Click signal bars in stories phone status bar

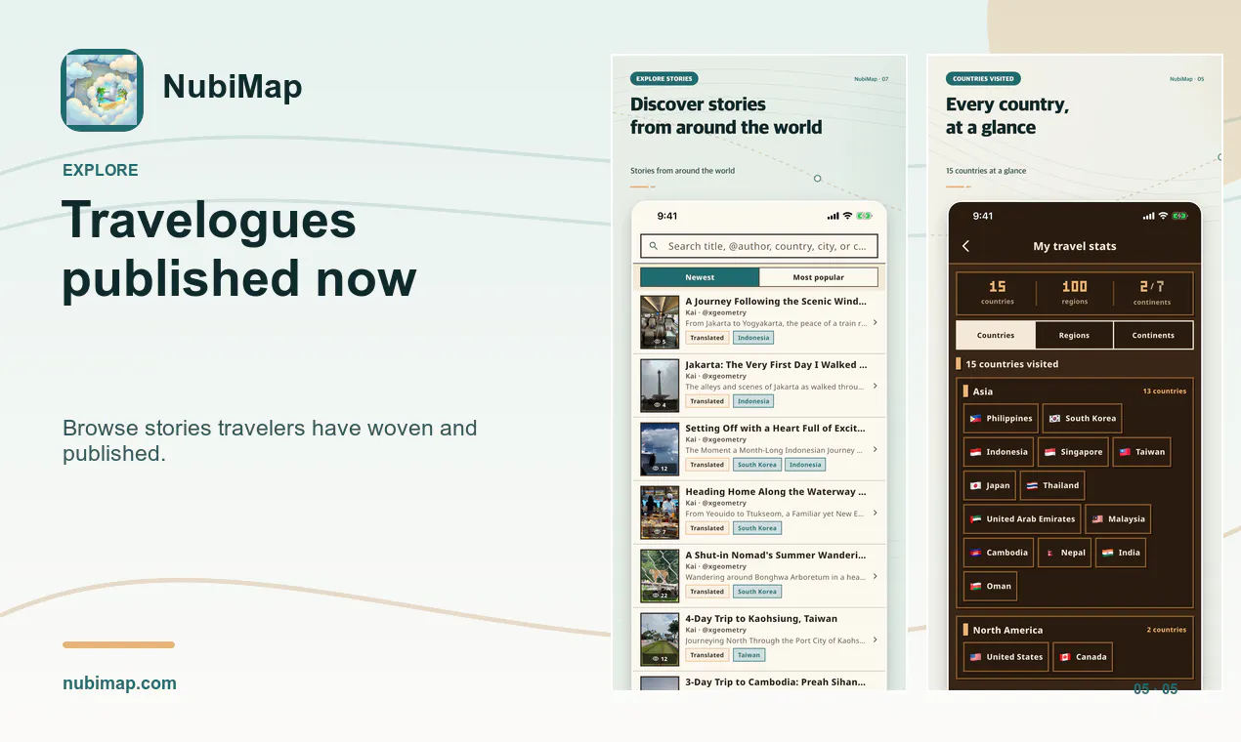pos(833,216)
